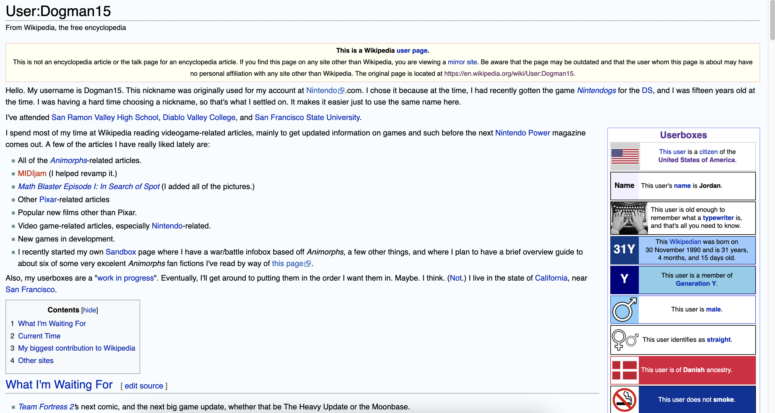The image size is (775, 413).
Task: Open the Team Fortress 2 link
Action: point(46,407)
